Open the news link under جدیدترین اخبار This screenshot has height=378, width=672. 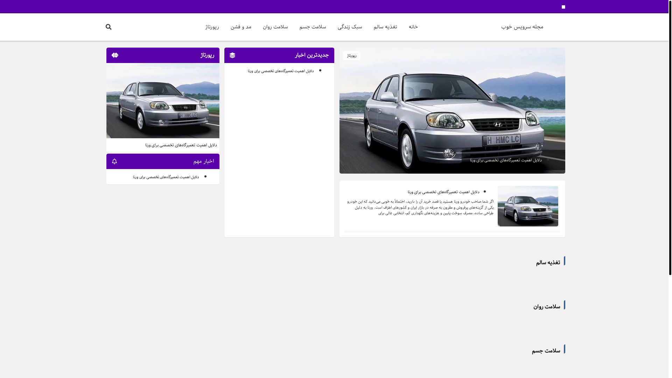281,71
